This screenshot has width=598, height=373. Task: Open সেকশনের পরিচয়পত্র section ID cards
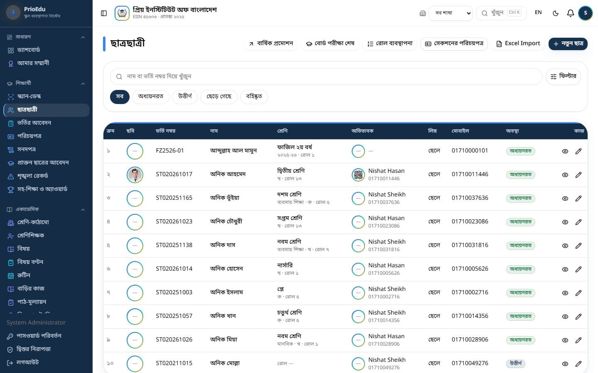click(454, 44)
